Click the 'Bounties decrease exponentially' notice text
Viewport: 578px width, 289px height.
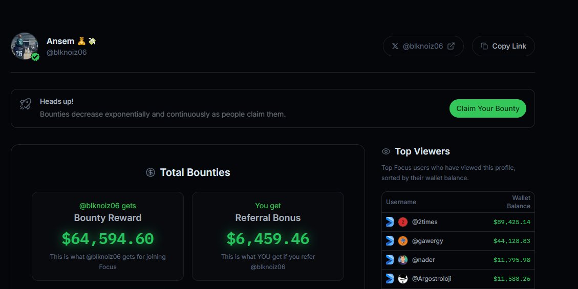pos(163,114)
